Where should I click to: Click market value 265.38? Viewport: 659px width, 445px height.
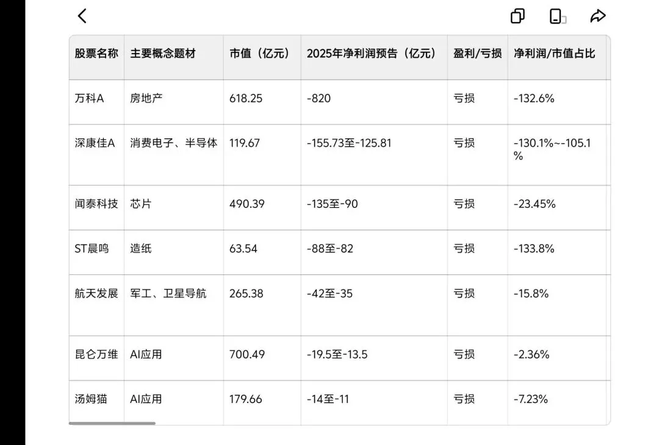247,293
